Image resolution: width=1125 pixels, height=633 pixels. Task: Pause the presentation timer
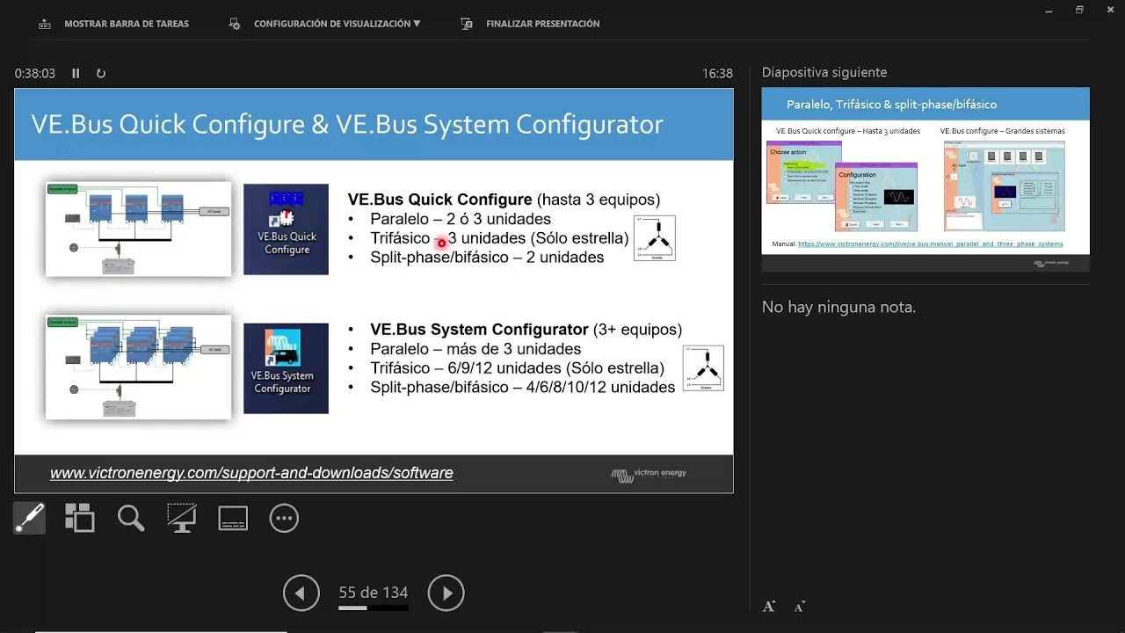[x=76, y=74]
